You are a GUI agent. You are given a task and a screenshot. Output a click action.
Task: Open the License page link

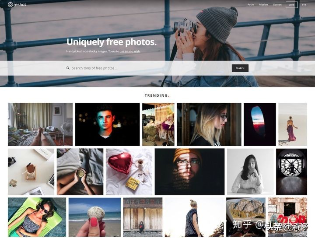tap(277, 5)
